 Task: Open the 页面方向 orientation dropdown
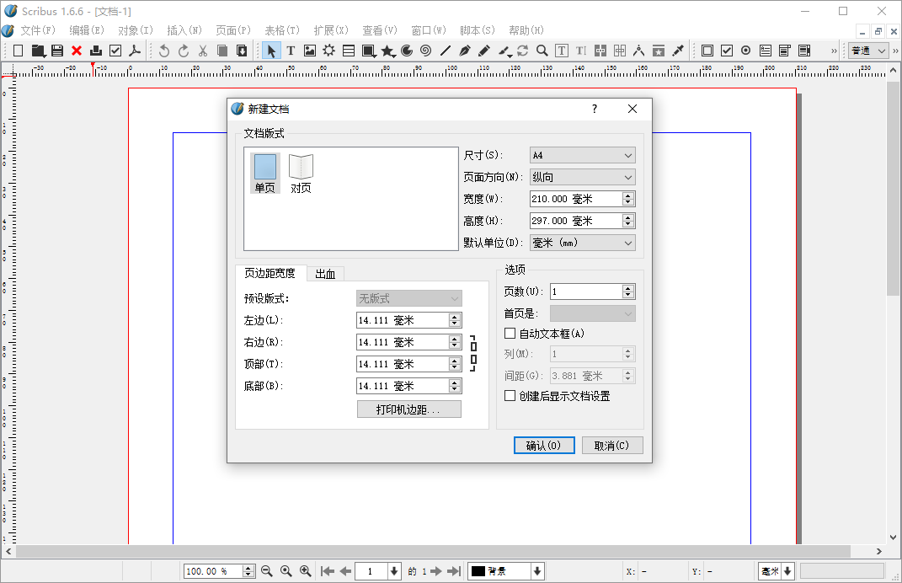tap(582, 177)
